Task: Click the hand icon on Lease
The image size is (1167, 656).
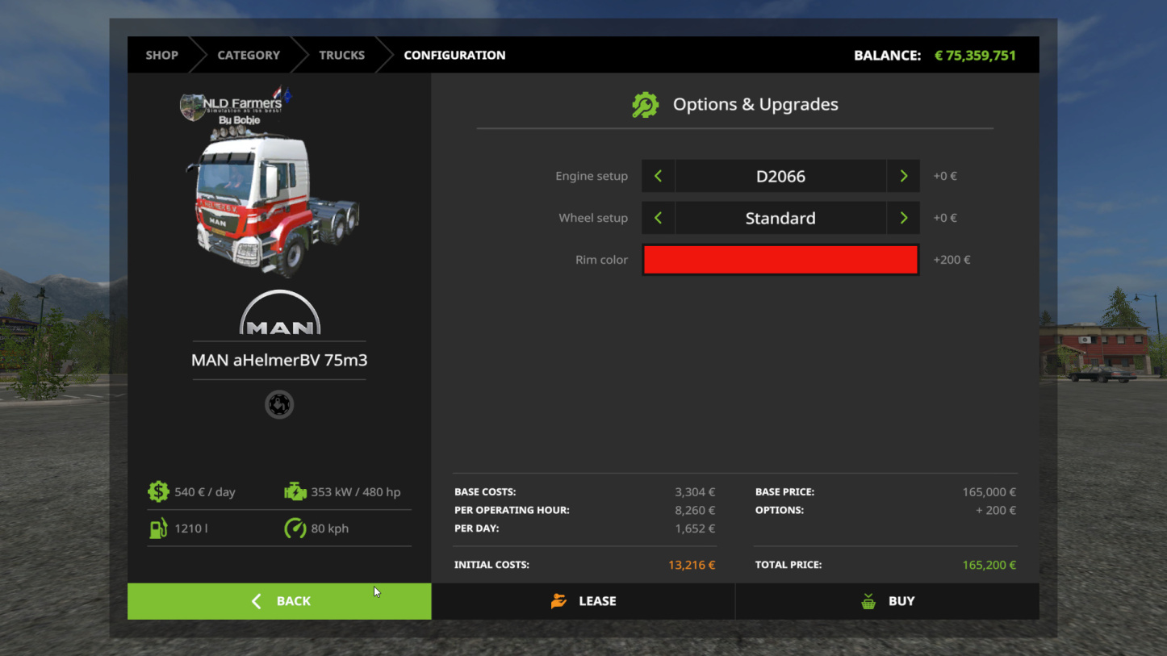Action: 558,601
